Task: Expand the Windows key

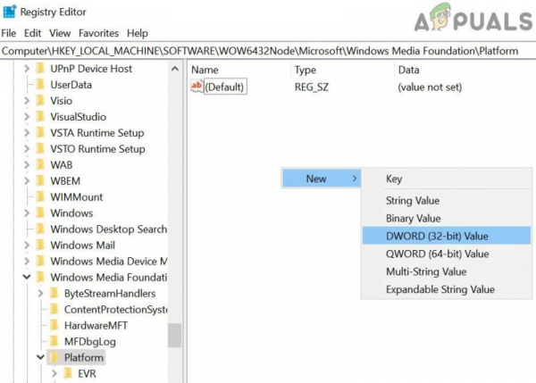Action: (x=27, y=213)
